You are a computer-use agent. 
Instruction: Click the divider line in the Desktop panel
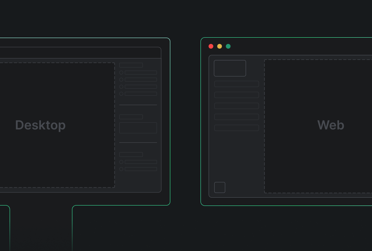click(138, 105)
